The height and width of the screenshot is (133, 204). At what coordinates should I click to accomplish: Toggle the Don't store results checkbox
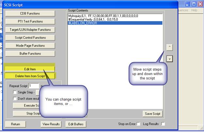tap(15, 98)
